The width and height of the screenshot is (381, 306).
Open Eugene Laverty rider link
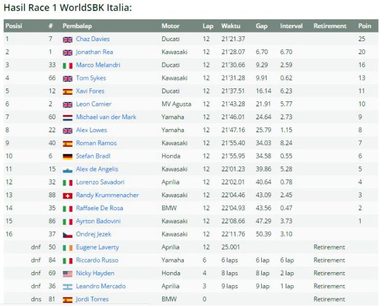[x=97, y=247]
